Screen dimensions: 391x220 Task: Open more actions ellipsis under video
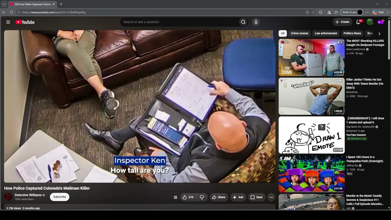click(x=271, y=197)
